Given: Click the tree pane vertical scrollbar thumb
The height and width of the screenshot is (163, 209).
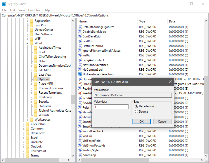Looking at the screenshot, I should pyautogui.click(x=73, y=99).
